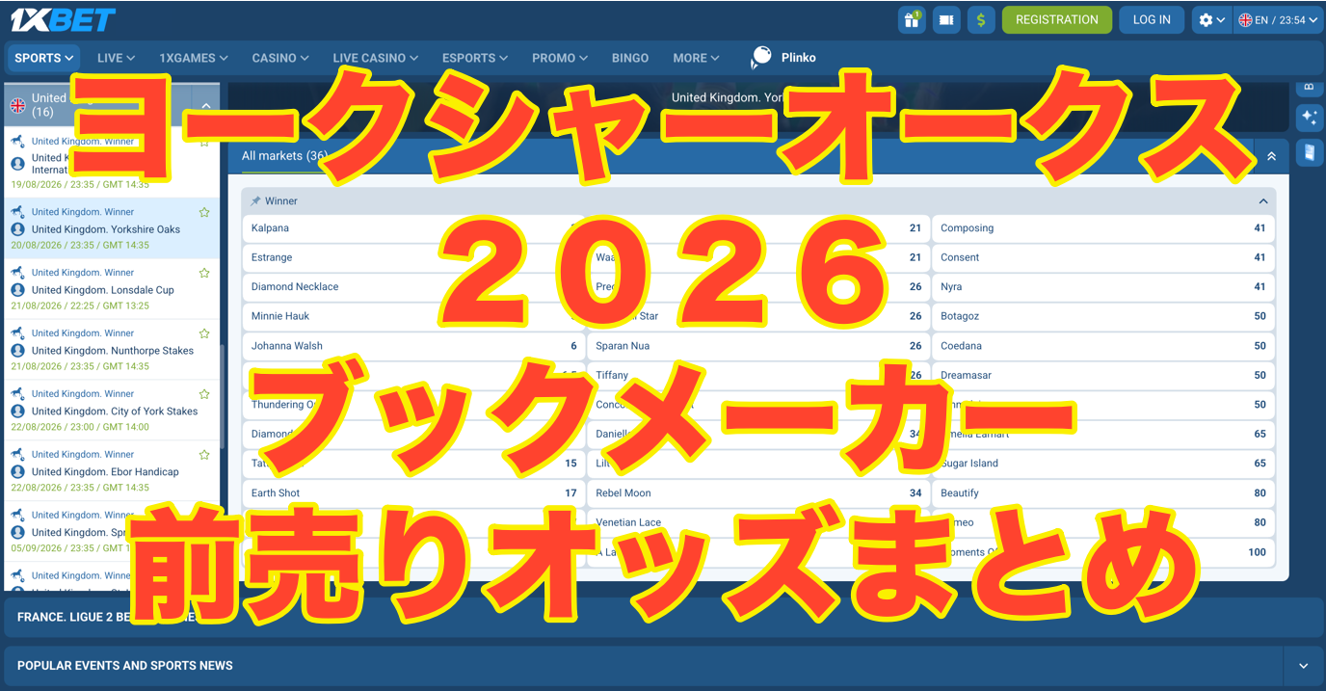The height and width of the screenshot is (691, 1326).
Task: Click the Plinko ball icon
Action: (761, 58)
